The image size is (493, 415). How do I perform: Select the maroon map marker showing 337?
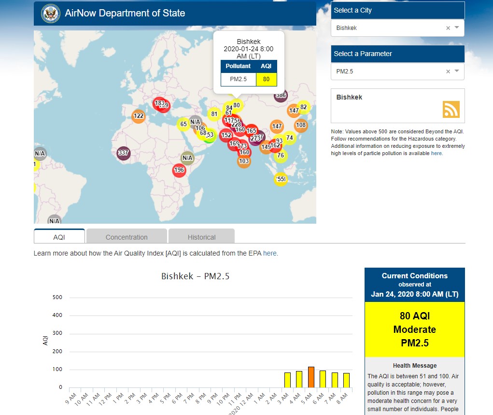[123, 154]
